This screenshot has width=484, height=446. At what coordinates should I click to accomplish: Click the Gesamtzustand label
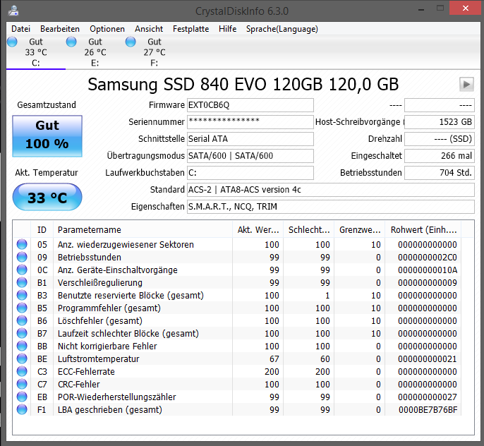point(47,105)
